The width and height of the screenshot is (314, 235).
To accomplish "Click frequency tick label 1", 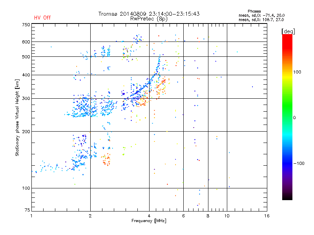I will [31, 216].
